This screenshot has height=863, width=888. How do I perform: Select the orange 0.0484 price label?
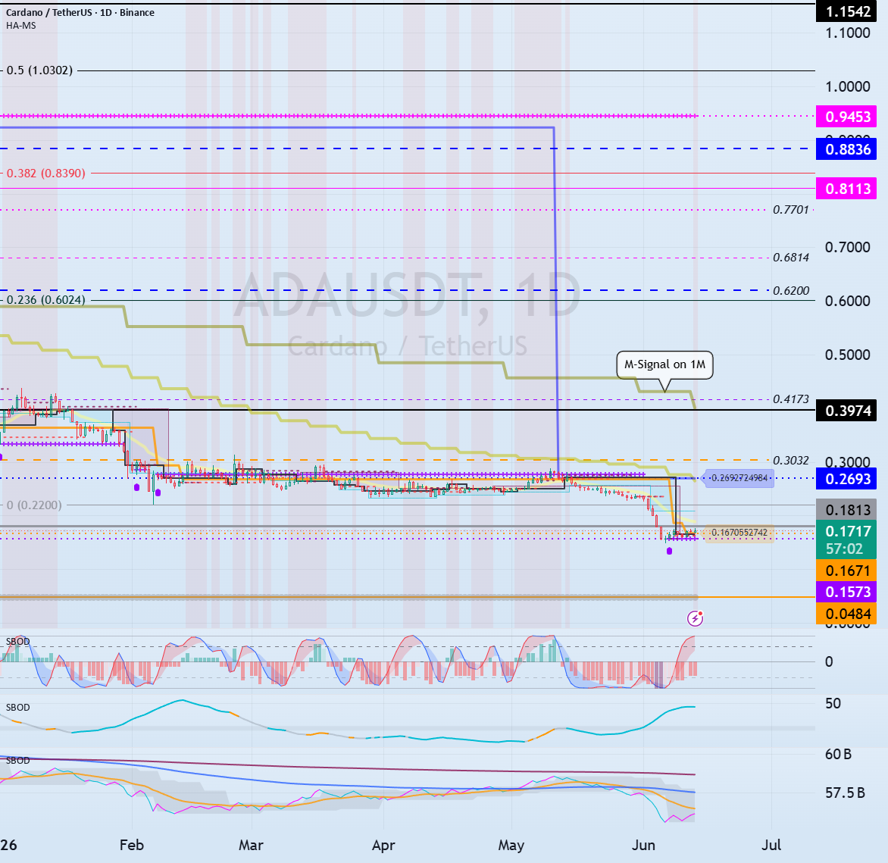pyautogui.click(x=846, y=614)
